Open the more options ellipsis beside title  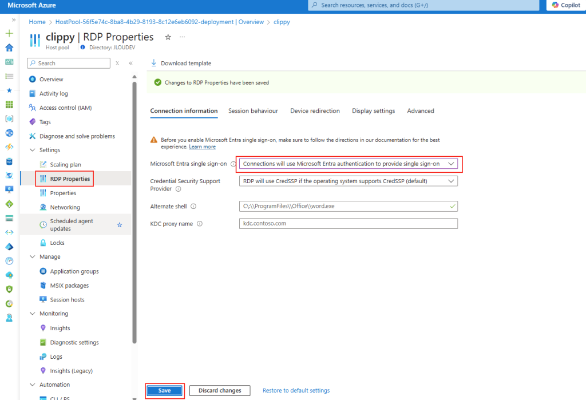182,37
